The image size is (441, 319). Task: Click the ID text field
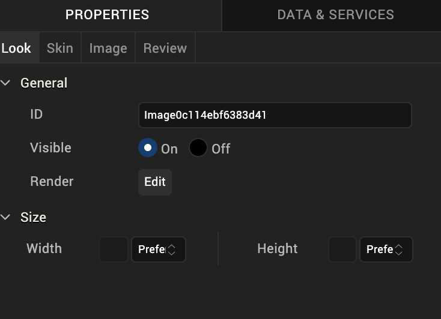275,115
